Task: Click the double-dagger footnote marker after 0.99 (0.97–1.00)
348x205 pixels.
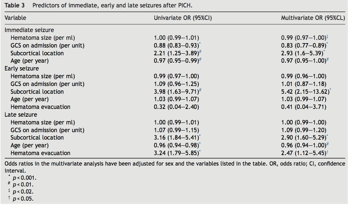Action: point(328,37)
